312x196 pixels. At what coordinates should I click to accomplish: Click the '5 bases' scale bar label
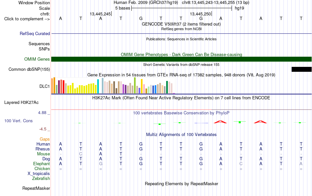click(123, 8)
